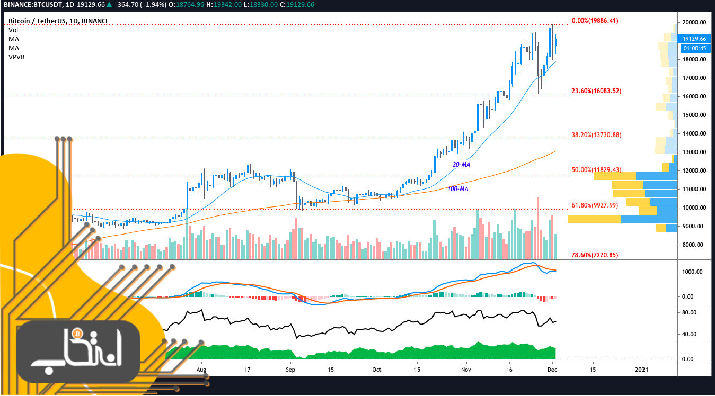Click the Oct label on the time axis
Image resolution: width=715 pixels, height=396 pixels.
tap(376, 369)
